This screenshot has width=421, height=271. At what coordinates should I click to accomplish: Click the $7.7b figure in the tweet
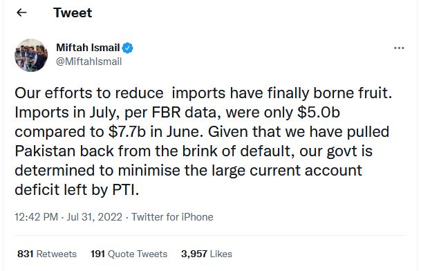[127, 132]
